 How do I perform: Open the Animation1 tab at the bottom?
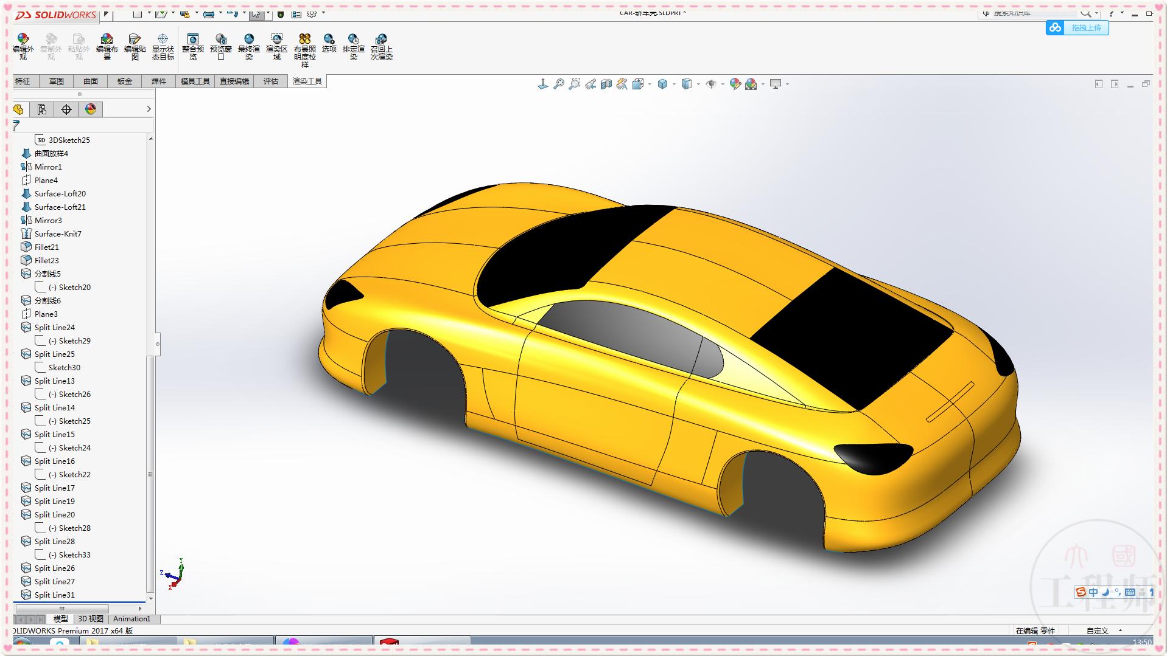pos(131,618)
